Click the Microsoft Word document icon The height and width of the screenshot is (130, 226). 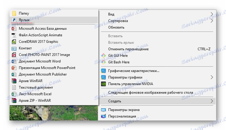pos(14,61)
